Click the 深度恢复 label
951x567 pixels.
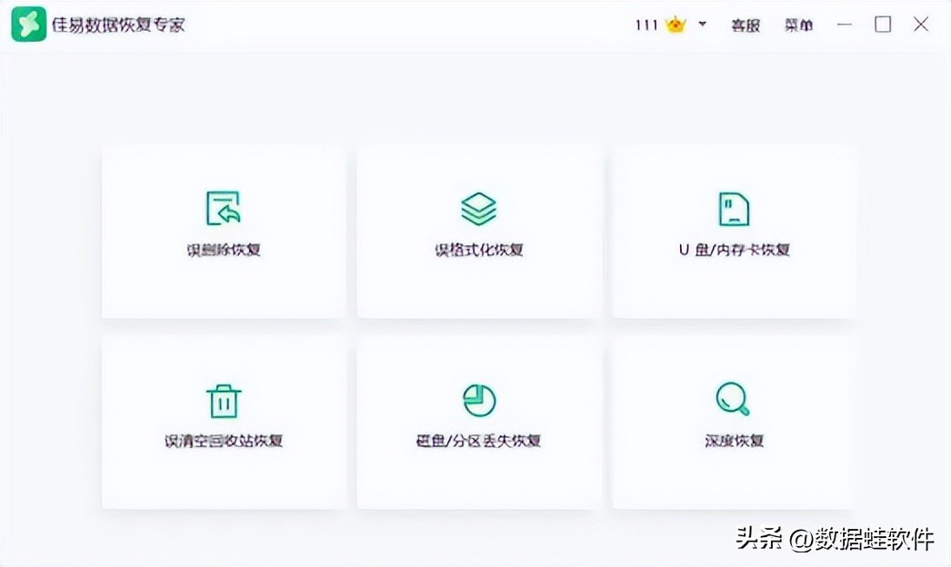(734, 441)
